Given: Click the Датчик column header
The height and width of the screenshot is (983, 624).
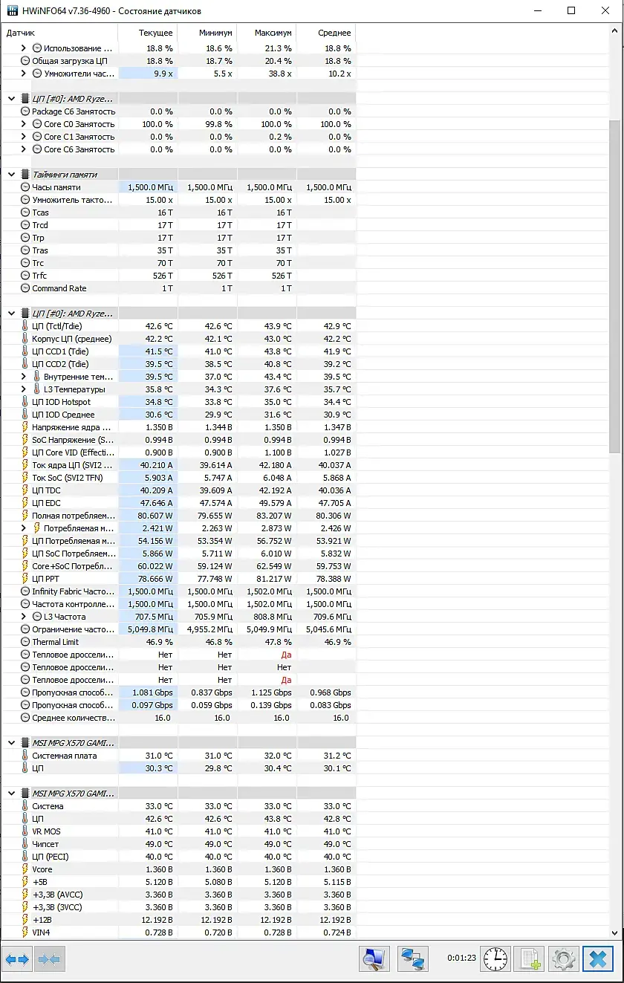Looking at the screenshot, I should coord(59,33).
